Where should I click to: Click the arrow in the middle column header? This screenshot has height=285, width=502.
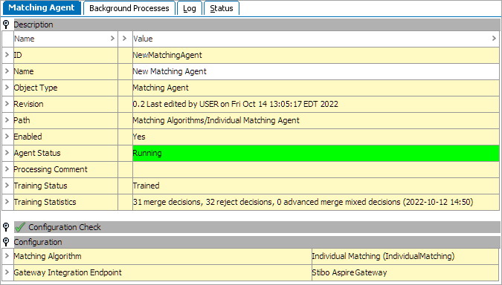124,39
